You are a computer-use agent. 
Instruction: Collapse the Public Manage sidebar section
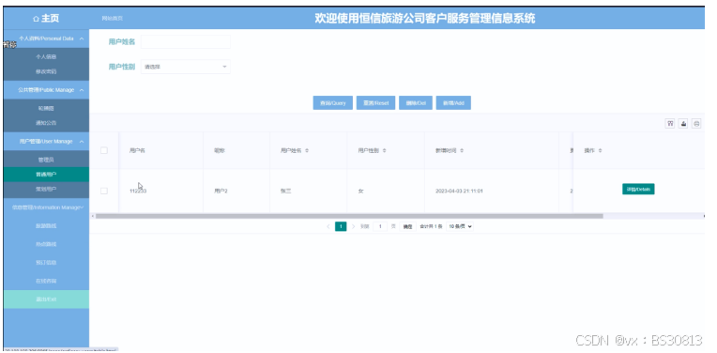(46, 90)
